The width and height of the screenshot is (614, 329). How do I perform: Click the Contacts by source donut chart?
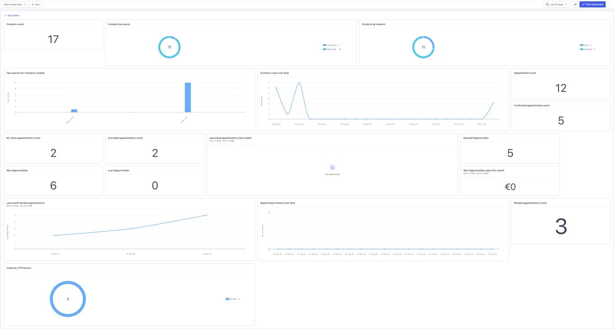[169, 47]
